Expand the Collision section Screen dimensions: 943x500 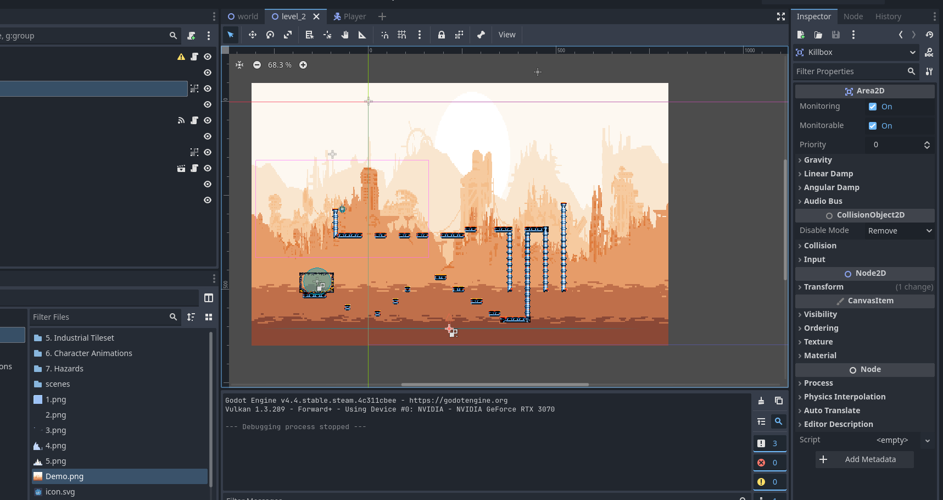pos(819,246)
